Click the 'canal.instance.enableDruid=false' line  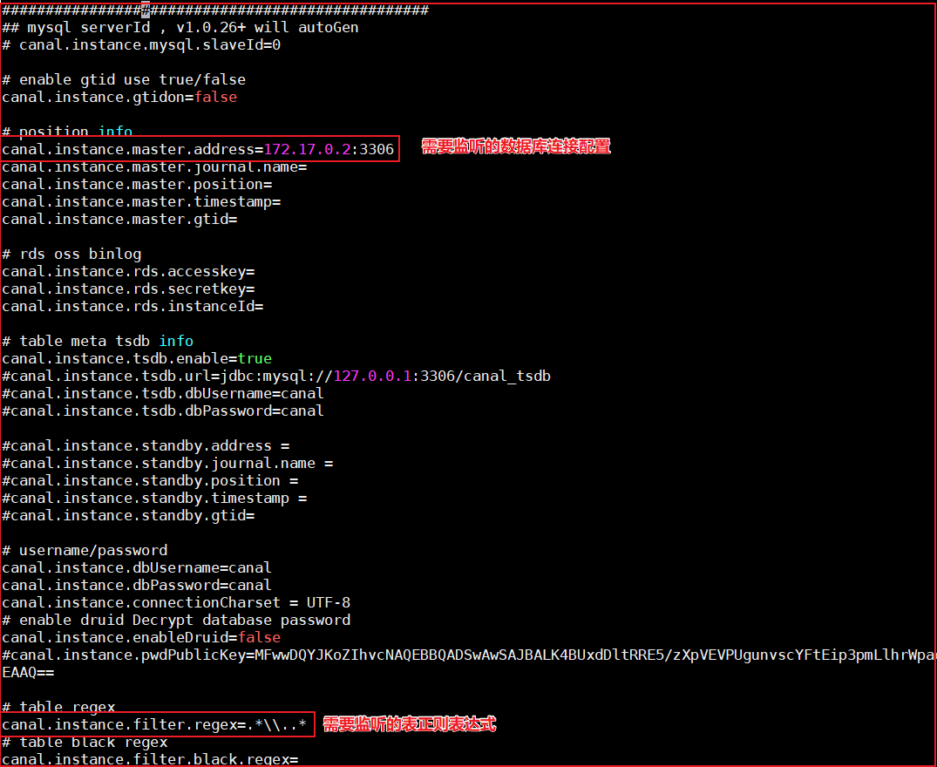pyautogui.click(x=141, y=637)
